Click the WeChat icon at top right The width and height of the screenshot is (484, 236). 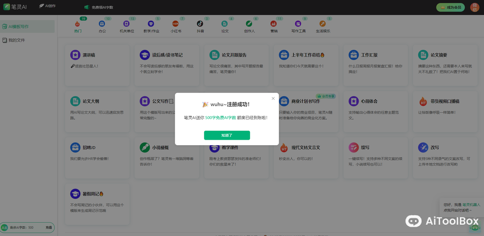(x=475, y=7)
